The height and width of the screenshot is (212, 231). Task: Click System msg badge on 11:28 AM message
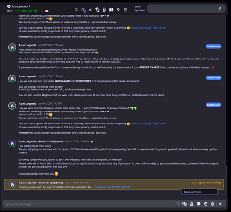coord(213,77)
